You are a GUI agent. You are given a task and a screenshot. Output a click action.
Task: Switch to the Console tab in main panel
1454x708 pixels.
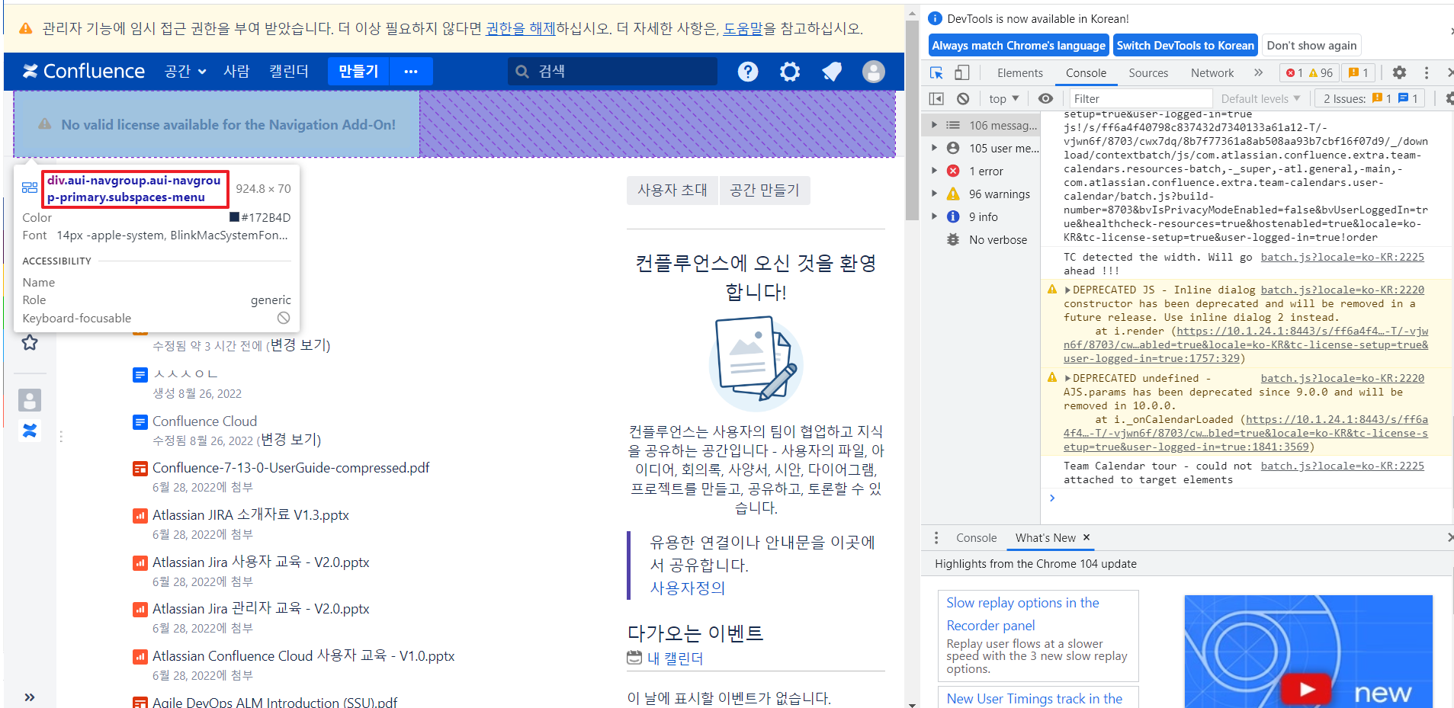[x=1086, y=72]
